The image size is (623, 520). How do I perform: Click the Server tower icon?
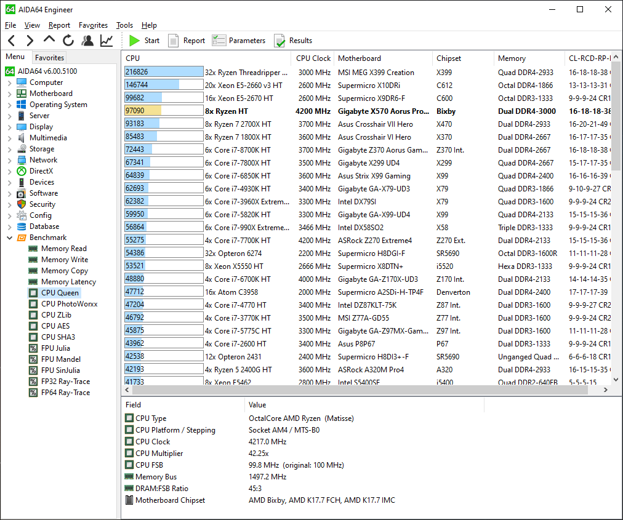coord(22,116)
